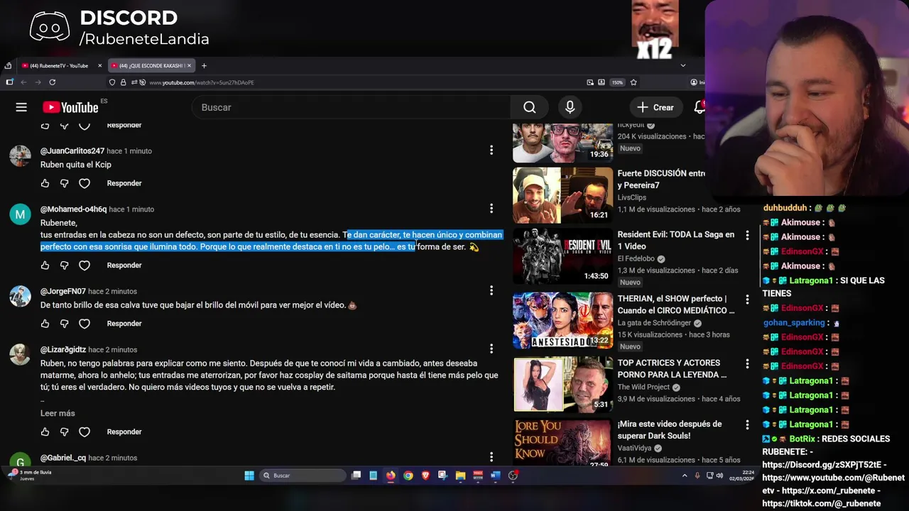Open the Windows Start menu
This screenshot has width=909, height=511.
(x=249, y=476)
